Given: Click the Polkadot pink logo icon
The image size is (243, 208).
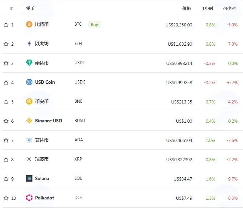Looking at the screenshot, I should 29,198.
